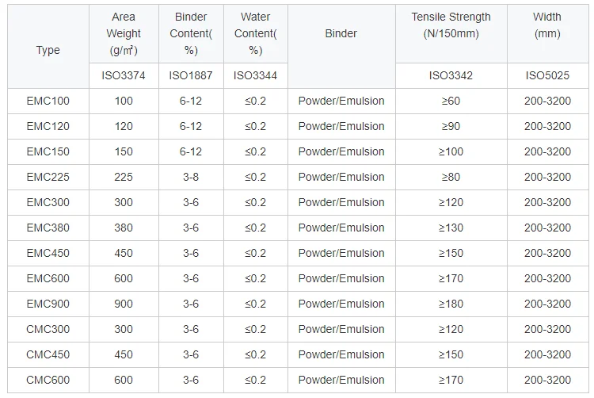This screenshot has height=398, width=594.
Task: Click the EMC900 type cell
Action: tap(48, 304)
